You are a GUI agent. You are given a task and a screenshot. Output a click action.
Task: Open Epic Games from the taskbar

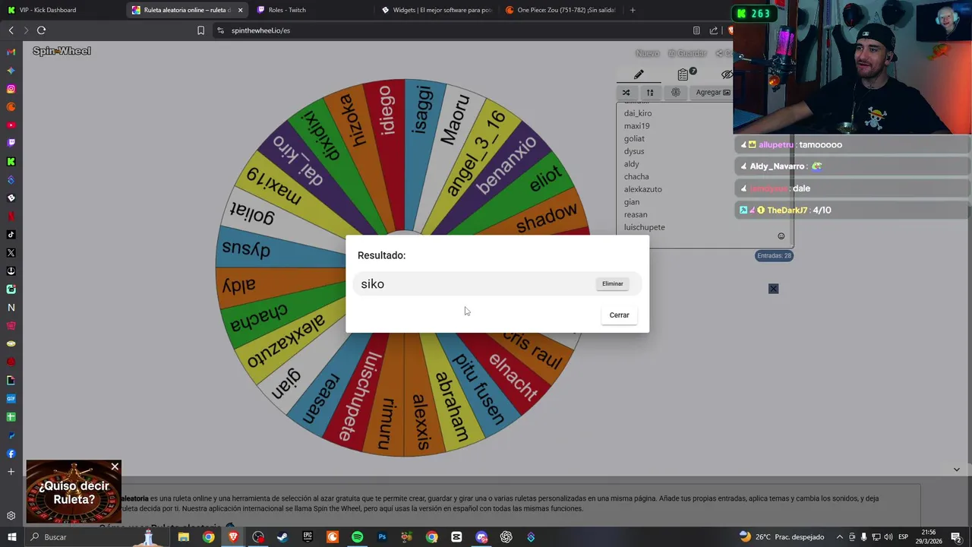pyautogui.click(x=308, y=537)
